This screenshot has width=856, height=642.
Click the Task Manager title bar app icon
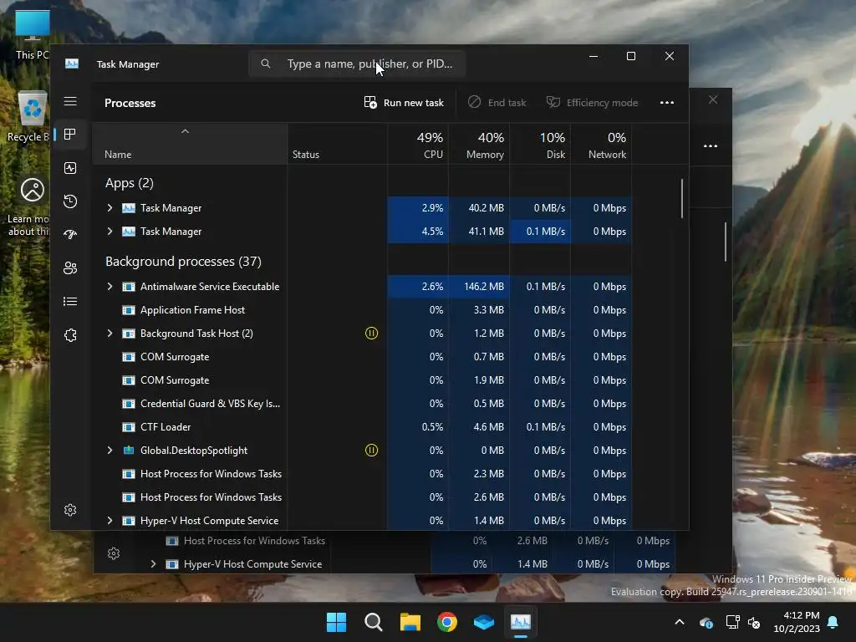tap(72, 64)
